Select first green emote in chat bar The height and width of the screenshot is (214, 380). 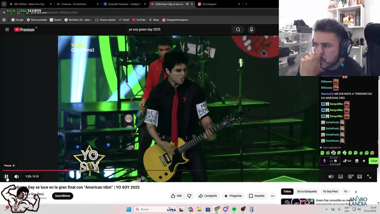pos(322,153)
